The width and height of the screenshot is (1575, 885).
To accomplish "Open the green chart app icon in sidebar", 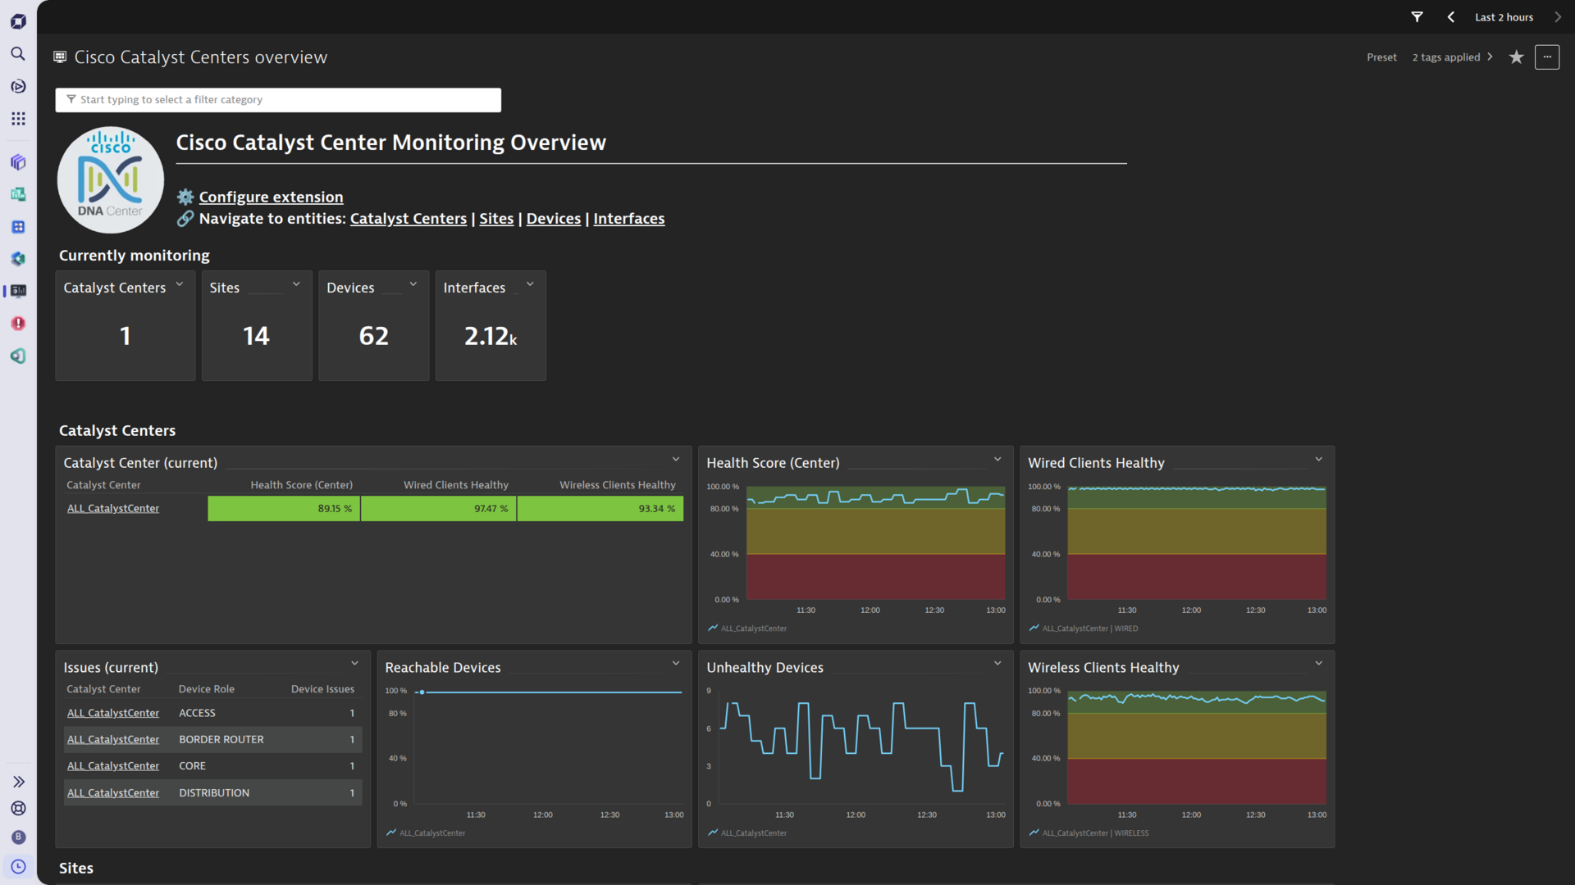I will pyautogui.click(x=18, y=194).
